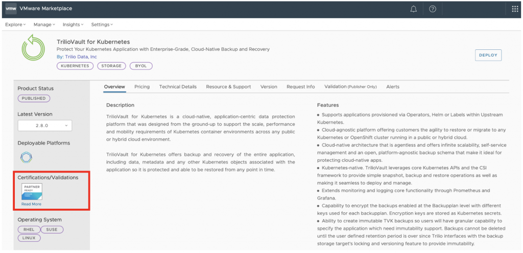Click the DEPLOY button
Viewport: 523px width, 253px height.
[x=488, y=55]
